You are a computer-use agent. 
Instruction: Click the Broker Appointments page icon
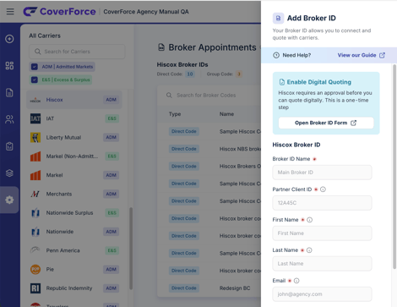coord(161,47)
